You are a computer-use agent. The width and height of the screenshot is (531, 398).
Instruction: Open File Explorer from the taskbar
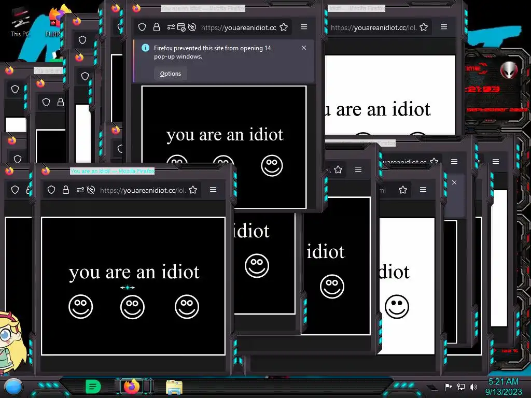tap(174, 387)
